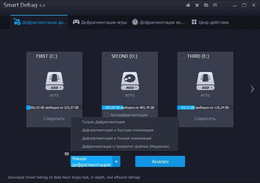
Task: Switch to Дефрагментация во... tab
Action: (x=158, y=22)
